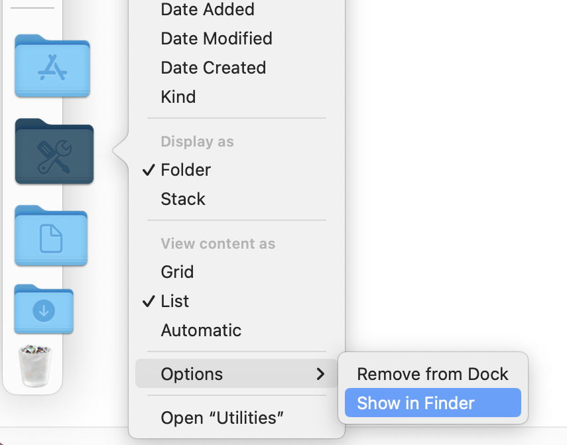Select Stack display option
Viewport: 567px width, 445px height.
pyautogui.click(x=183, y=199)
